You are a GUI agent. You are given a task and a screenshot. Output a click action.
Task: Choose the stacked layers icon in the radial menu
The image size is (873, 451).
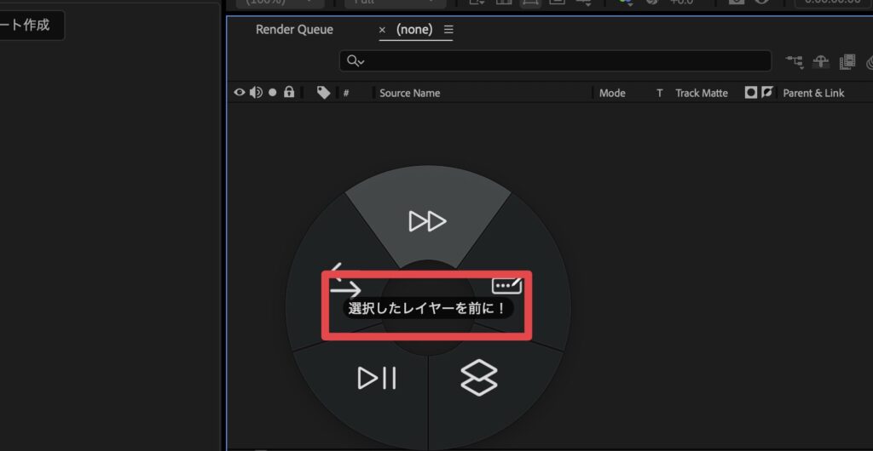pyautogui.click(x=479, y=378)
